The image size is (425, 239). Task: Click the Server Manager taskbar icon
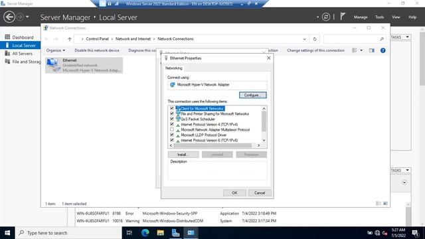175,233
